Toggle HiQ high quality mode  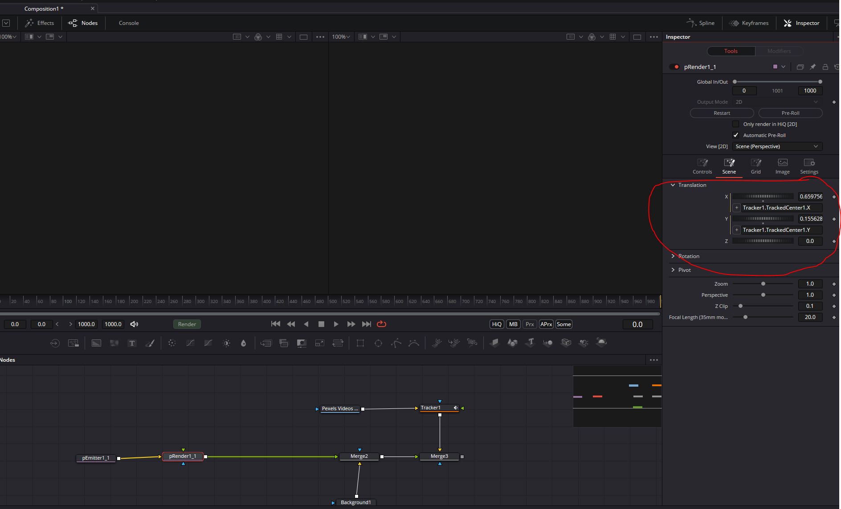[497, 324]
